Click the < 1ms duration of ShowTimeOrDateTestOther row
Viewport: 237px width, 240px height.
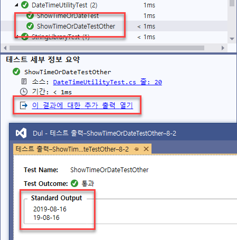(x=146, y=26)
